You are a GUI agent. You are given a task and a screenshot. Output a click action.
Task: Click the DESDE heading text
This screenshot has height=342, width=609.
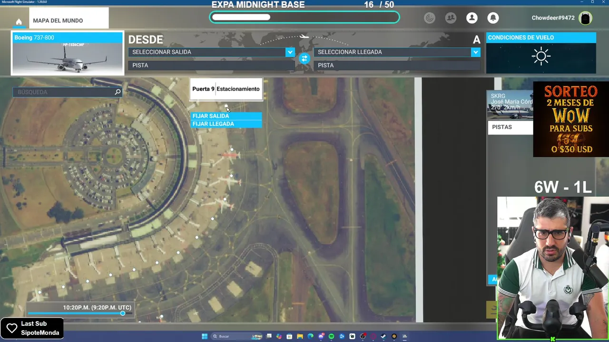(x=146, y=39)
